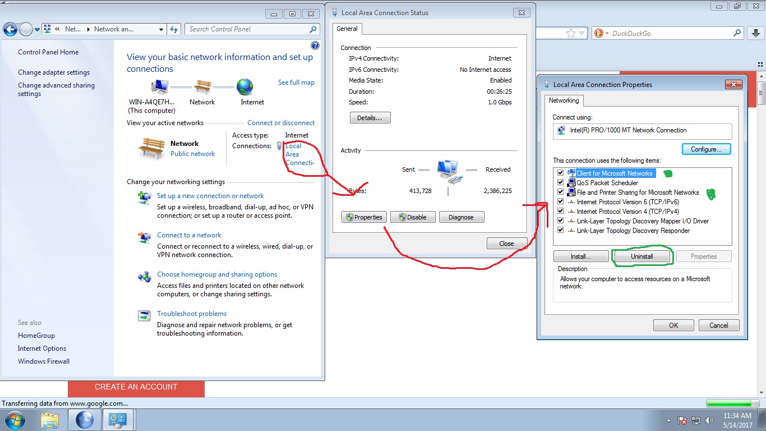Expand the breadcrumb chevron before Net...
Image resolution: width=766 pixels, height=431 pixels.
pos(57,29)
